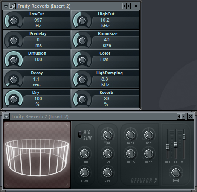Viewport: 197px width, 192px height.
Task: Click the LowCut knob
Action: pos(14,21)
